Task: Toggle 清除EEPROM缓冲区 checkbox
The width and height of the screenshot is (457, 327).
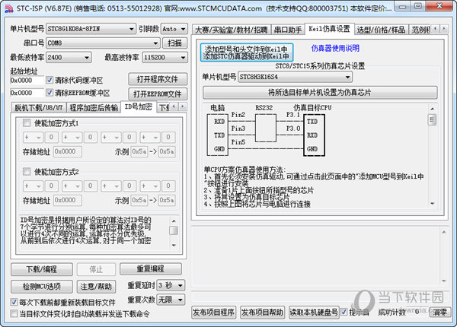Action: point(51,93)
